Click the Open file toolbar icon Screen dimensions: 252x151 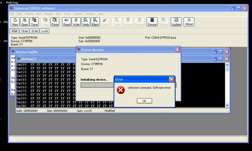tap(24, 22)
